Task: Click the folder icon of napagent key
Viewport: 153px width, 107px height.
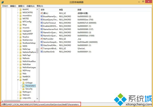Action: click(x=20, y=31)
